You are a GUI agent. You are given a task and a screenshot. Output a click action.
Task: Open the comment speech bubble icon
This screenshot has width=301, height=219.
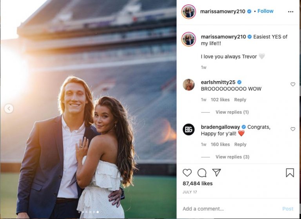point(202,173)
